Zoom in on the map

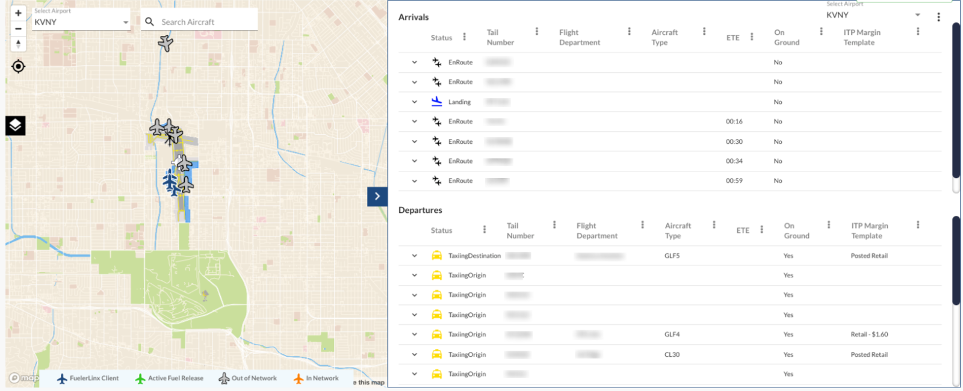coord(18,13)
